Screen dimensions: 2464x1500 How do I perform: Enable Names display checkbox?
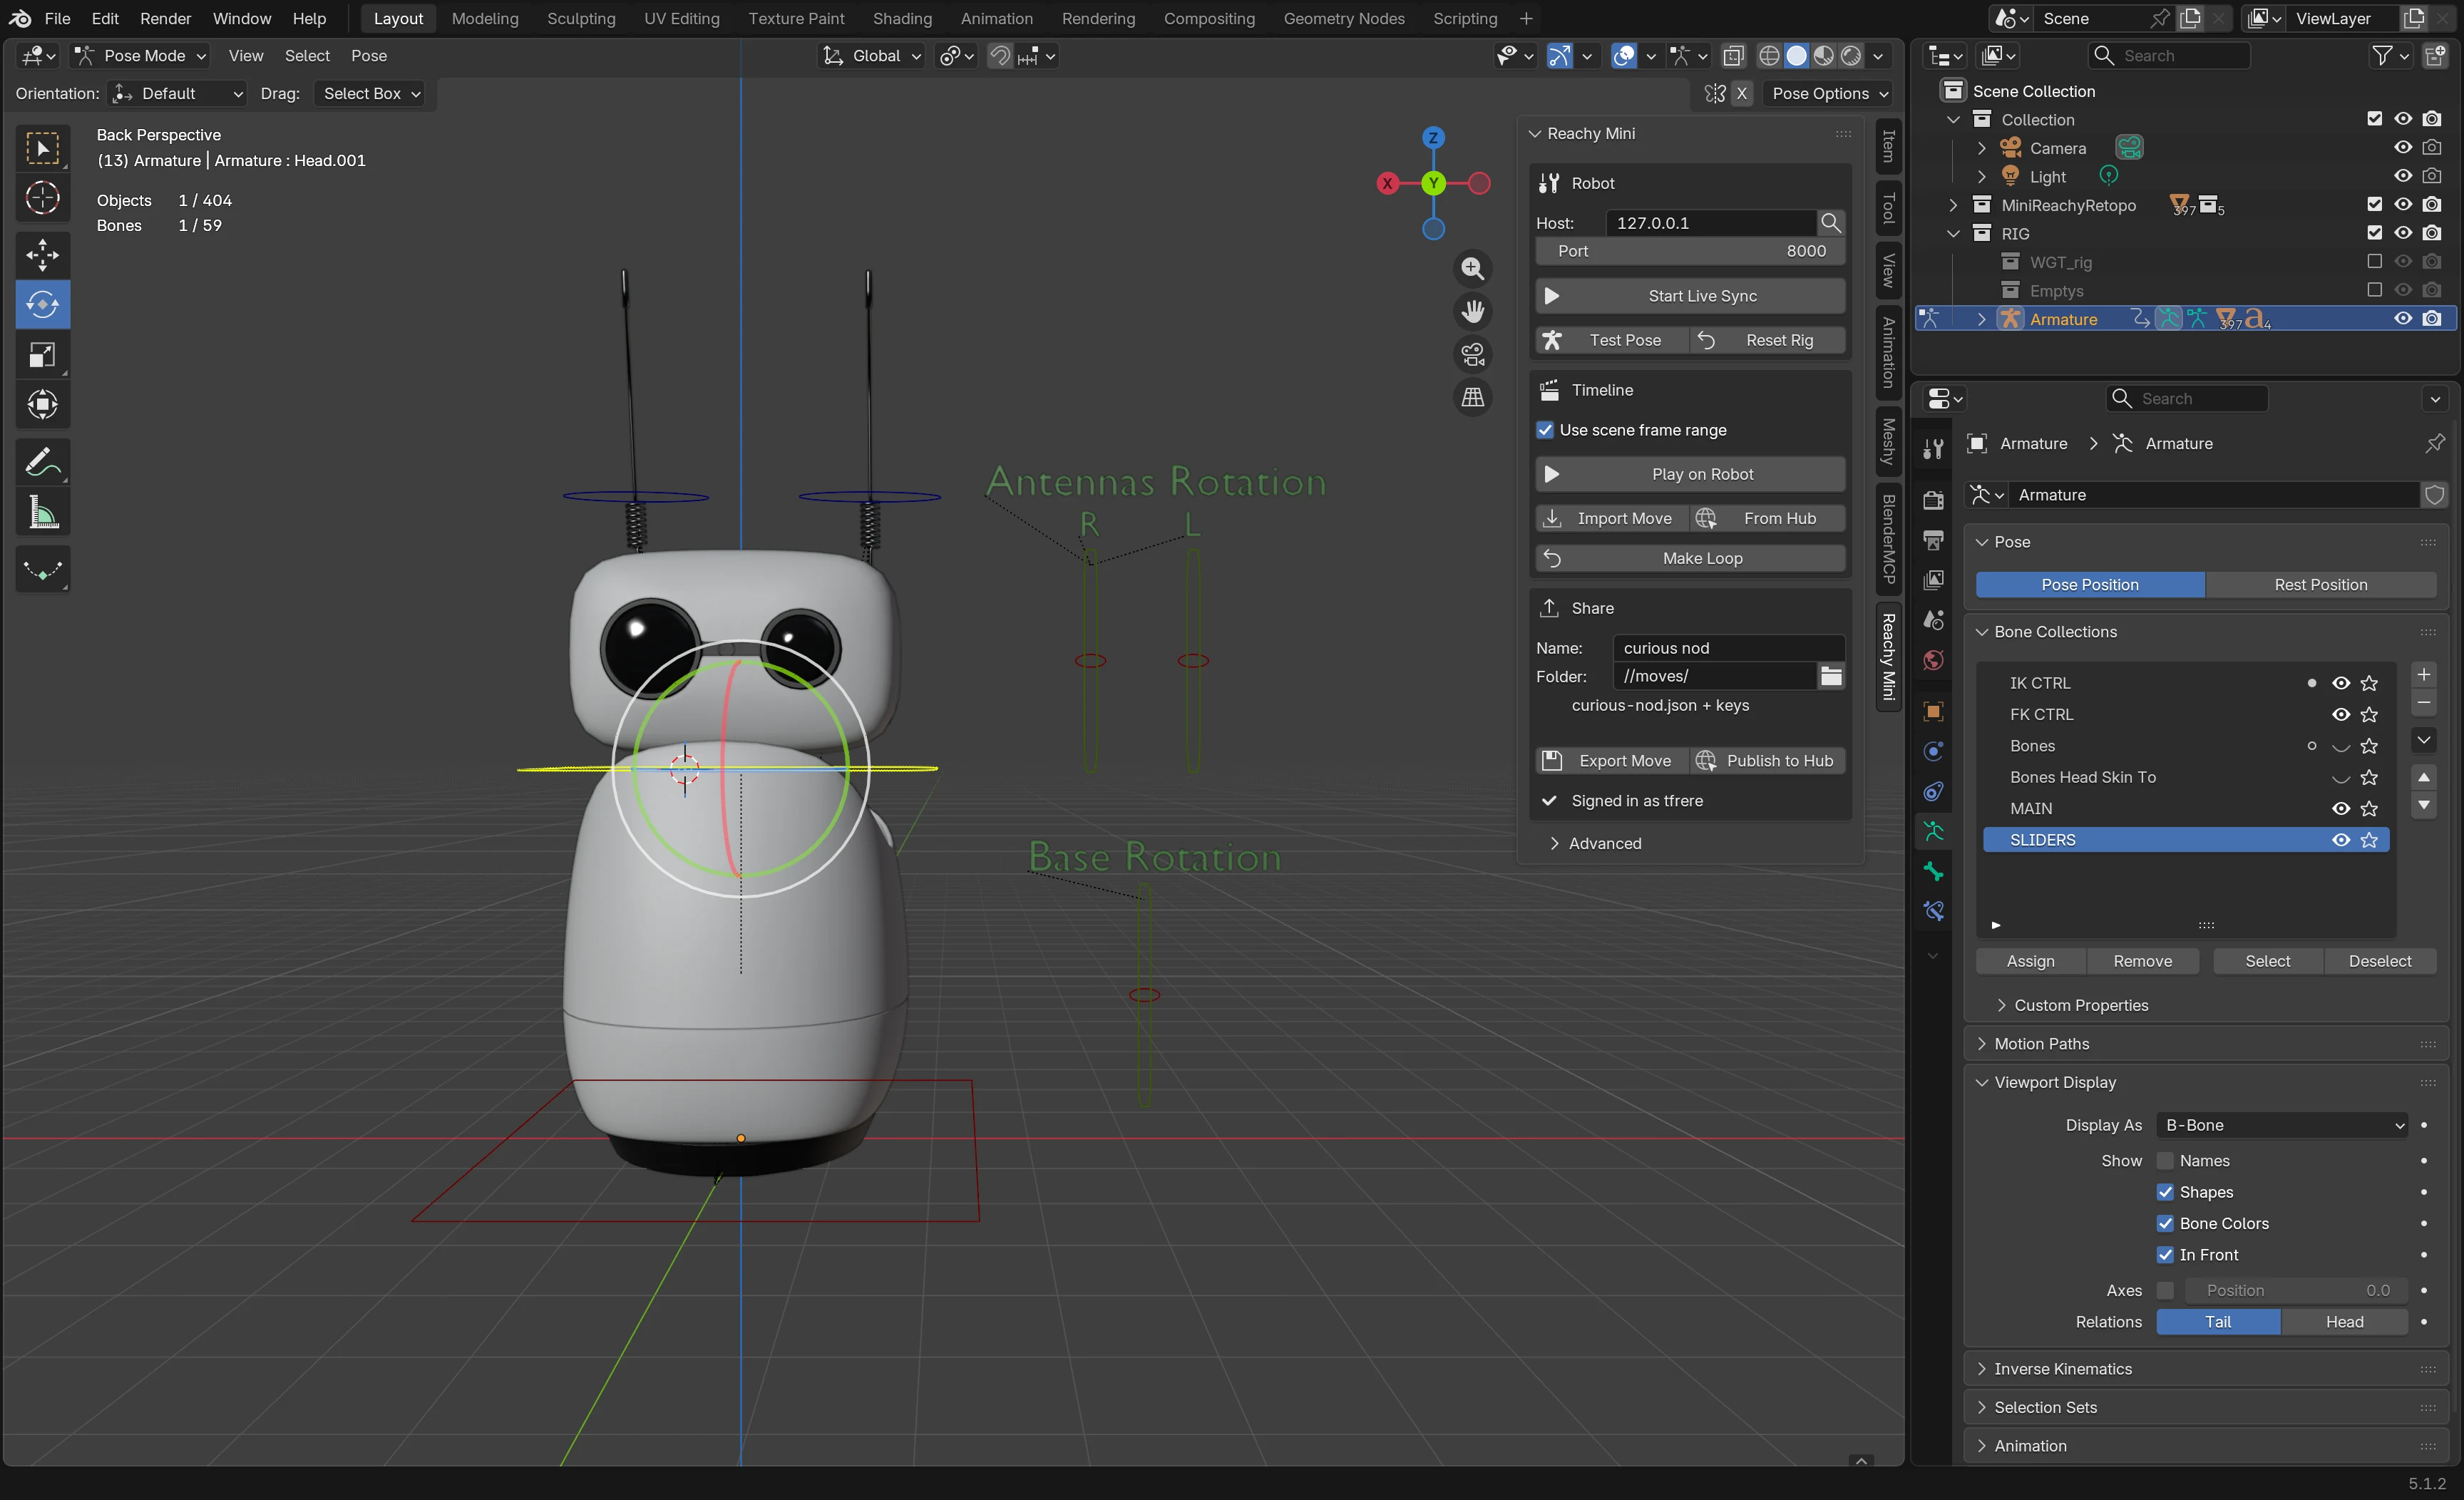pos(2165,1161)
